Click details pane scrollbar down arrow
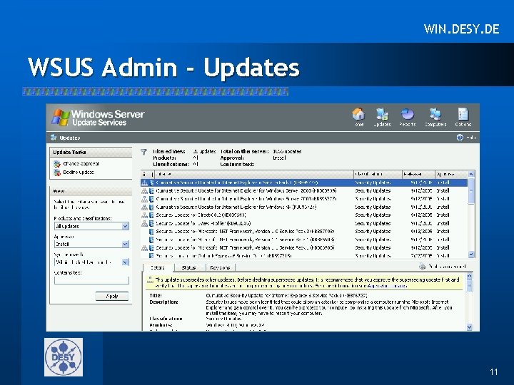Viewport: 514px width, 385px height. coord(469,327)
